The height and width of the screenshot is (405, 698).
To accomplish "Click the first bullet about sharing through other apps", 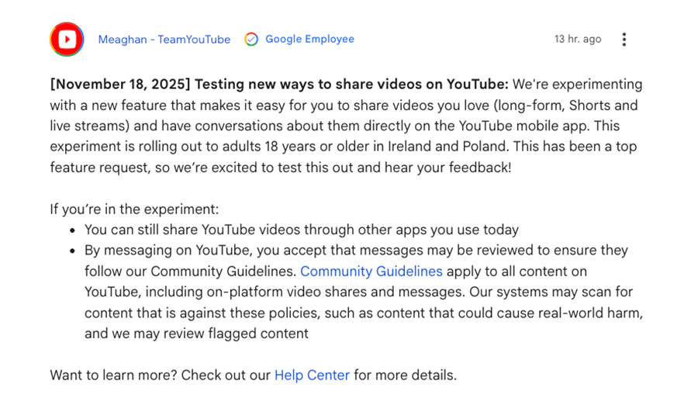I will [301, 230].
